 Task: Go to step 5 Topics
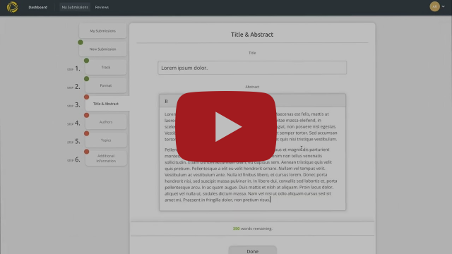pos(106,140)
